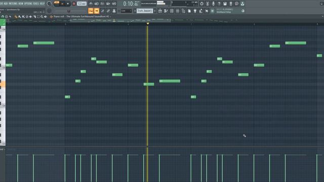
Task: Click the red Record button
Action: (74, 4)
